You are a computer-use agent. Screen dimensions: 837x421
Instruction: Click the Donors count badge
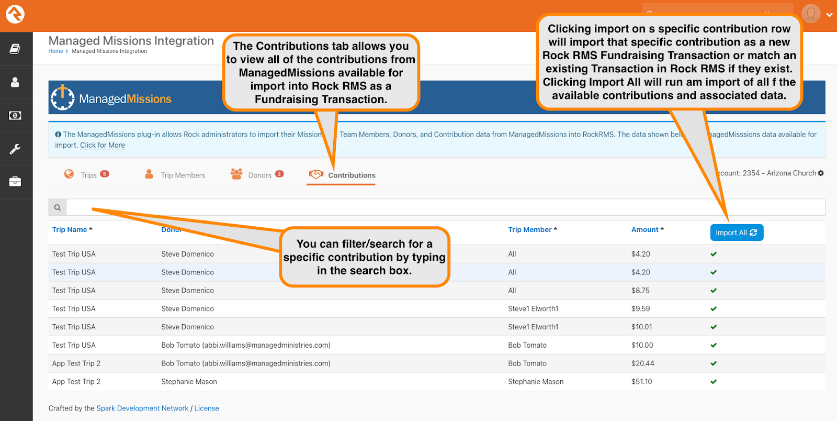279,174
